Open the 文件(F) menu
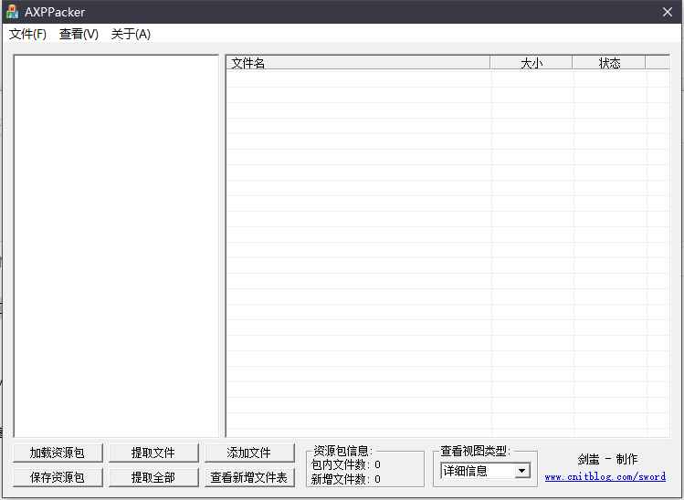This screenshot has height=500, width=684. coord(27,34)
